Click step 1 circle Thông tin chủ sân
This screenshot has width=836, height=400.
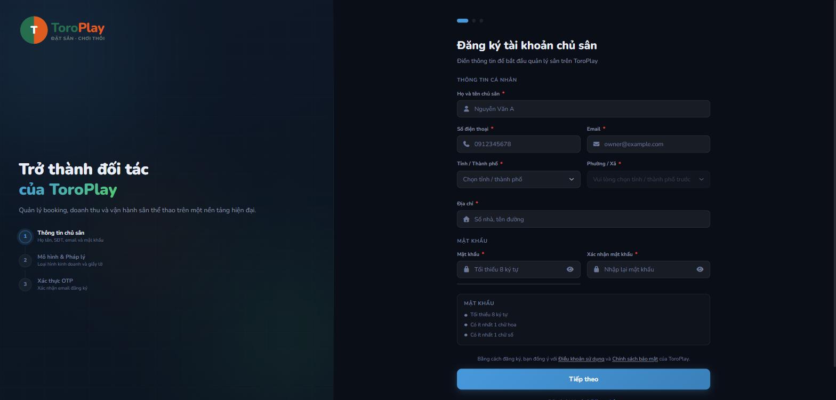[x=25, y=236]
